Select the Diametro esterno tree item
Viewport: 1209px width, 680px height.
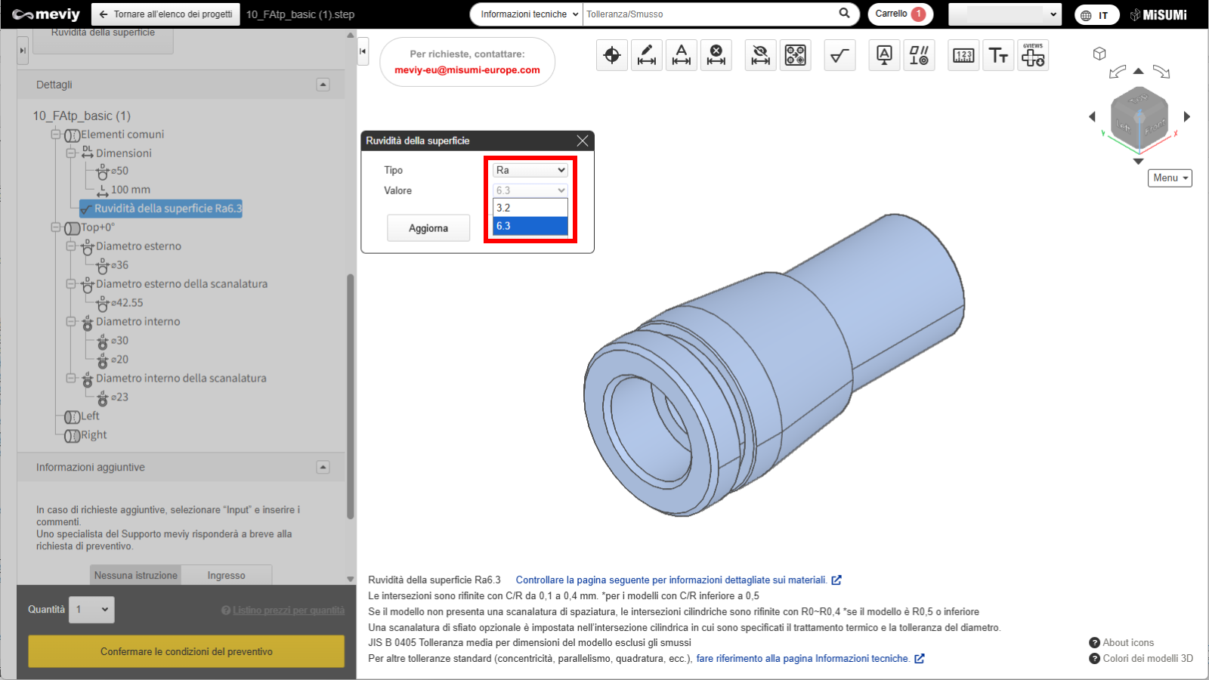pos(138,246)
